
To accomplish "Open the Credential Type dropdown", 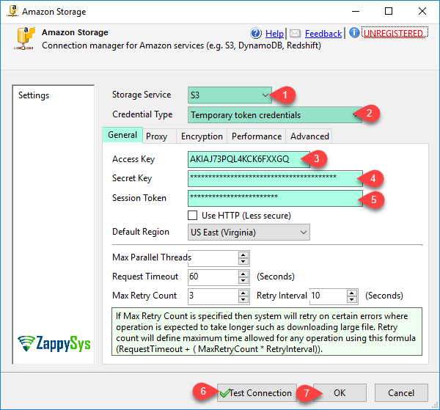I will [x=275, y=114].
